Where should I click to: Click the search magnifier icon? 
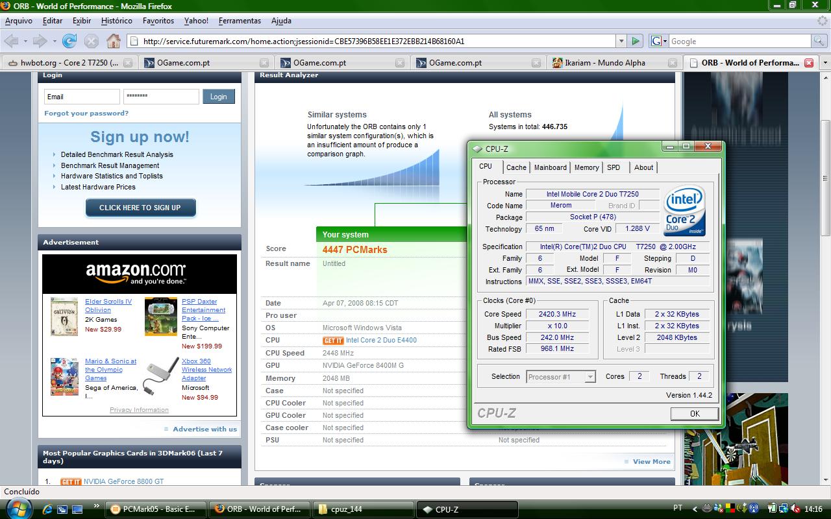tap(819, 41)
